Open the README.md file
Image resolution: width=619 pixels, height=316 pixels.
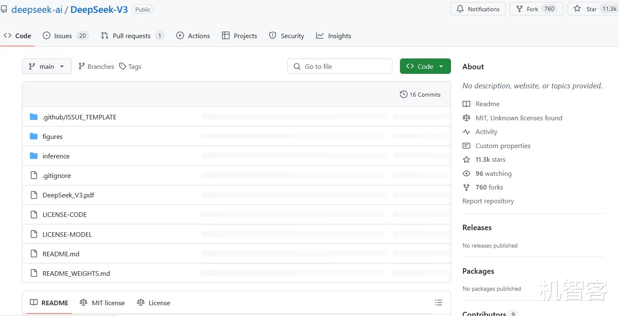tap(61, 254)
